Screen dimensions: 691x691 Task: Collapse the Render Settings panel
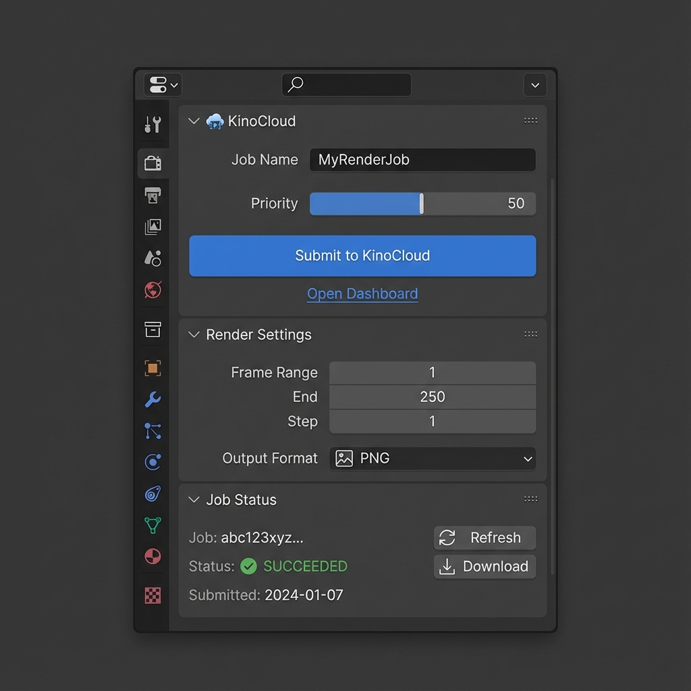click(x=194, y=335)
